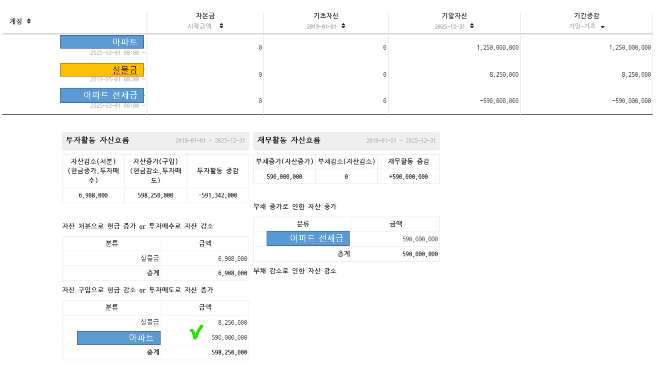Open the 2025-12-31 date under 기말자산

tap(449, 26)
